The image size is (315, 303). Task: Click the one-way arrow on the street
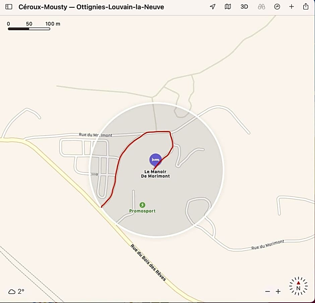(x=95, y=174)
